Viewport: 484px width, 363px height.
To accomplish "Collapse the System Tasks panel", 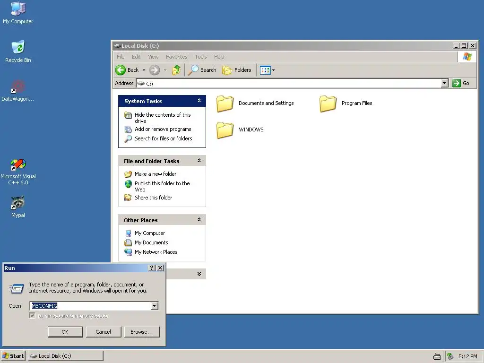I will pyautogui.click(x=199, y=101).
